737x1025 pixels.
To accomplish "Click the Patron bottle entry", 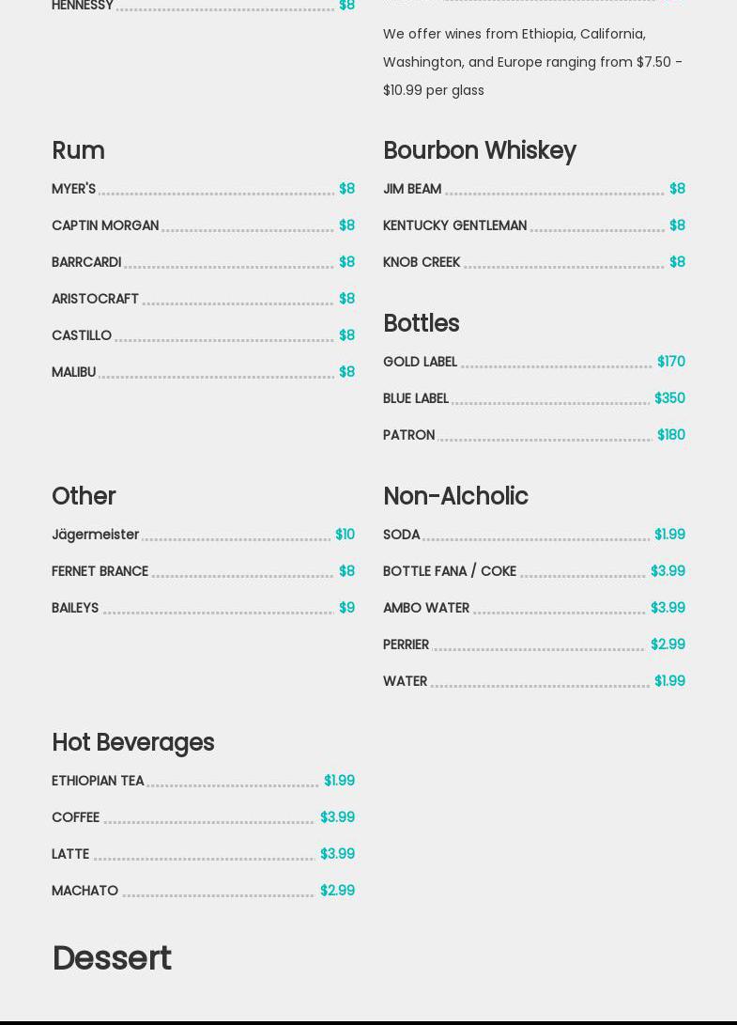I will pos(409,435).
